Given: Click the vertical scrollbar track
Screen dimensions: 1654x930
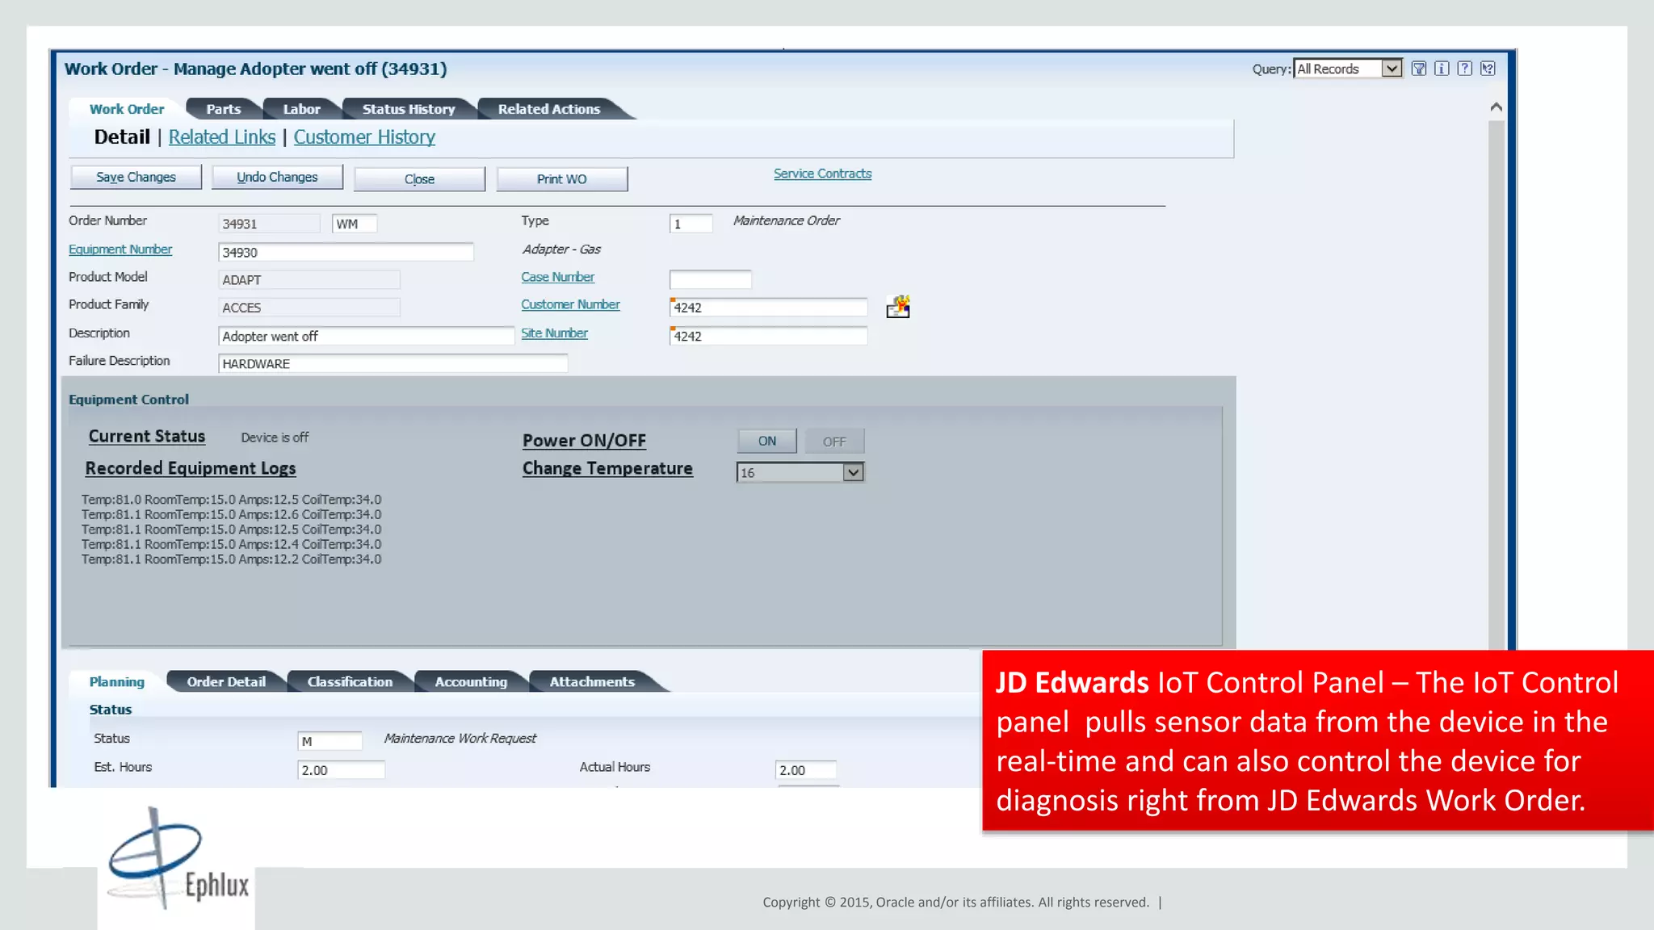Looking at the screenshot, I should pos(1497,383).
